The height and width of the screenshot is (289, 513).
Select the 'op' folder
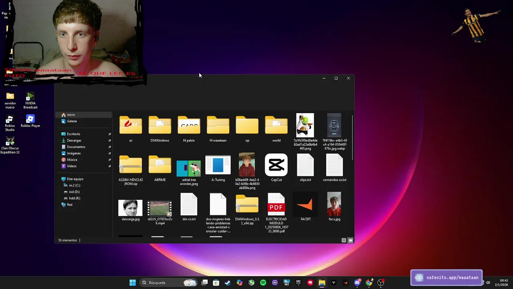247,129
